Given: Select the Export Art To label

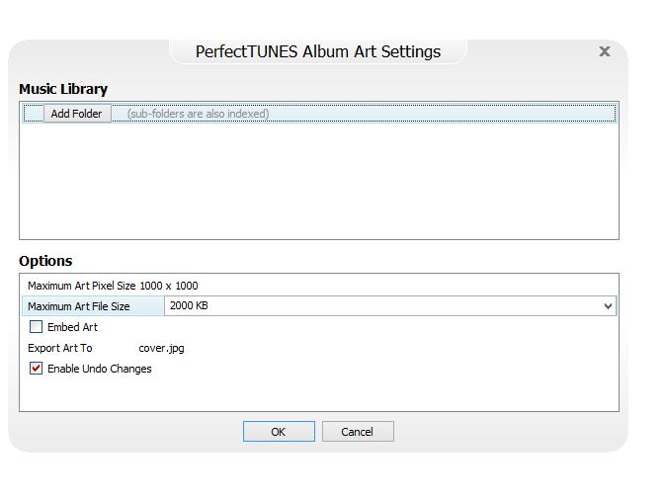Looking at the screenshot, I should tap(60, 348).
